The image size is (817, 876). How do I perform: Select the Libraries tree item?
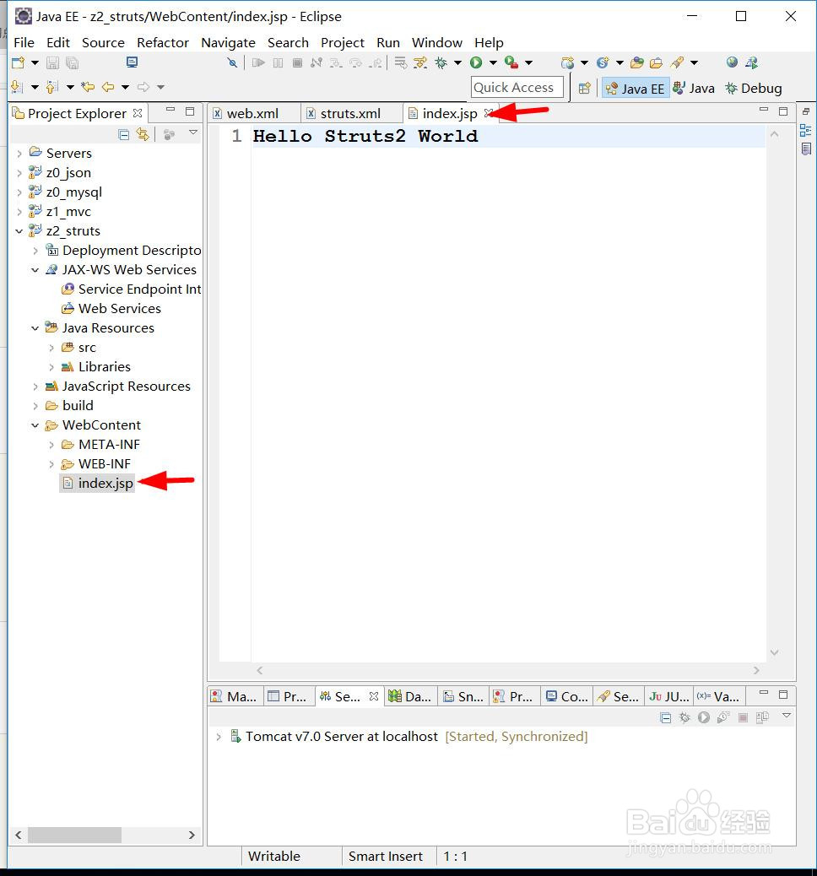point(96,366)
